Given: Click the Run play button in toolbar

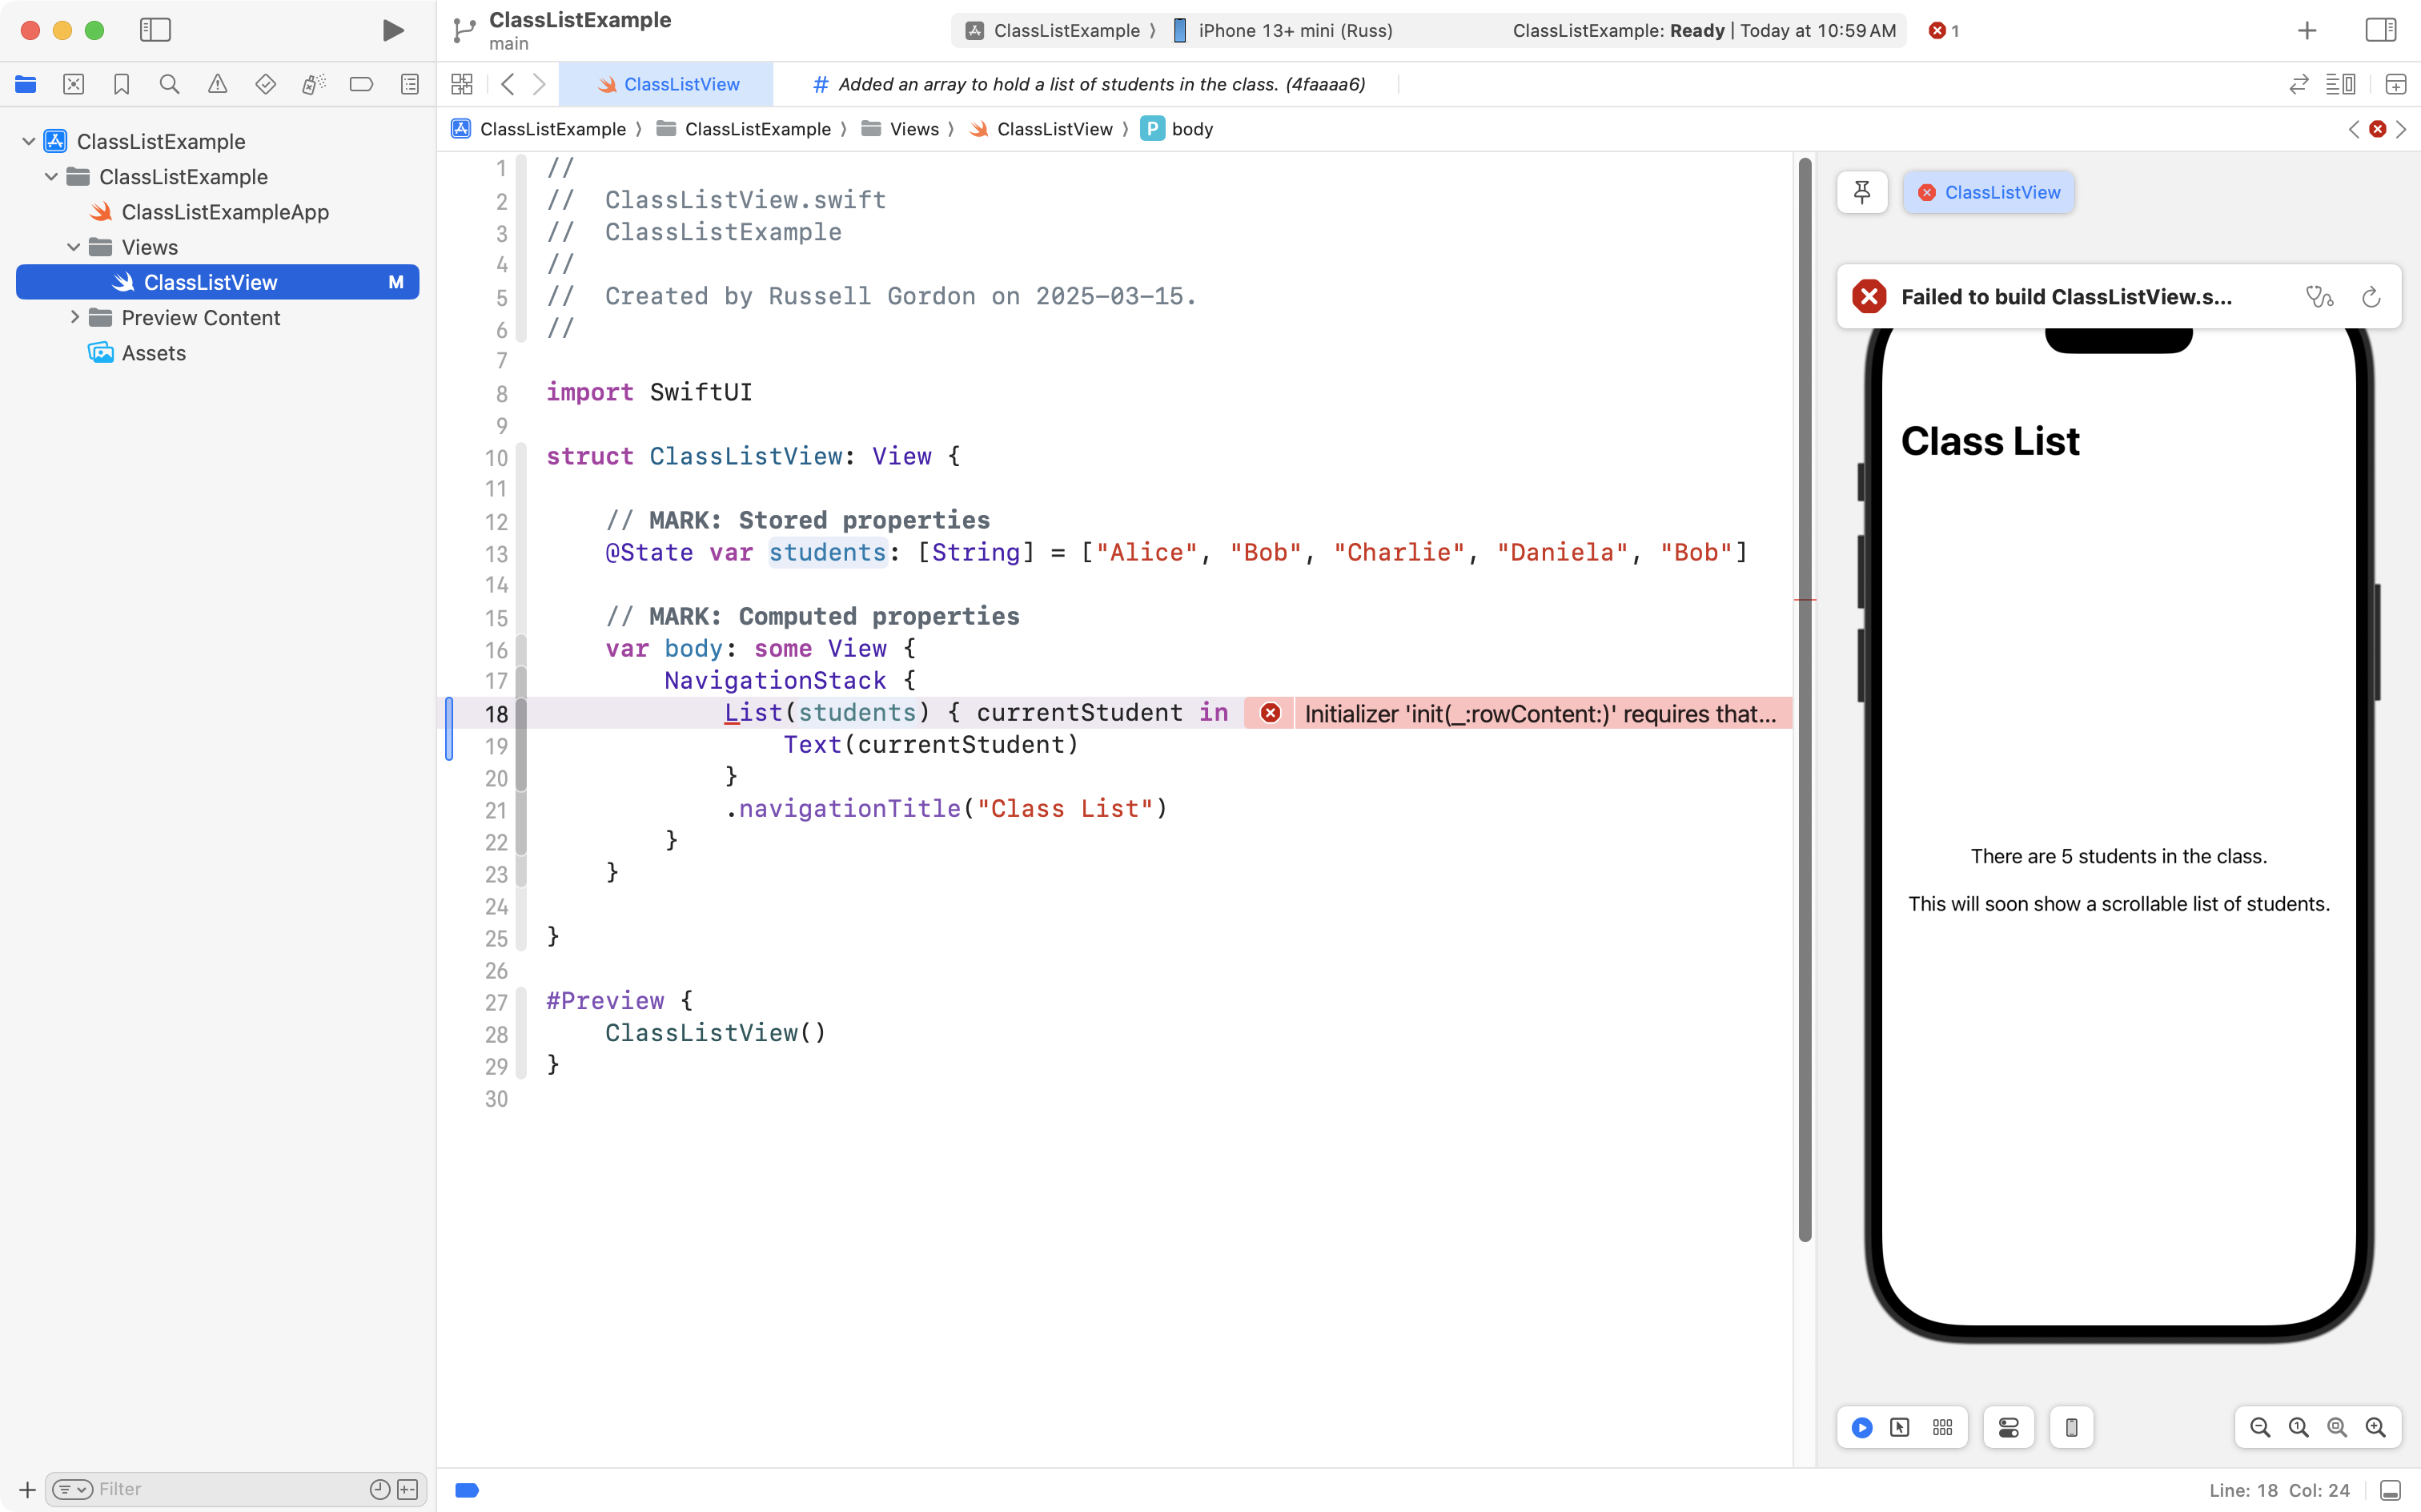Looking at the screenshot, I should [393, 30].
